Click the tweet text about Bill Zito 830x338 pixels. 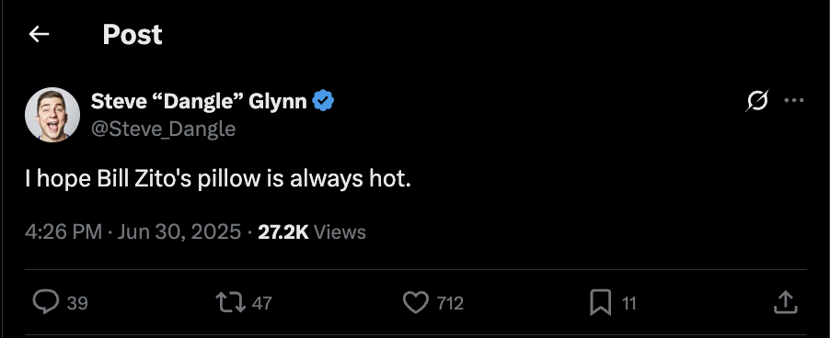point(218,180)
